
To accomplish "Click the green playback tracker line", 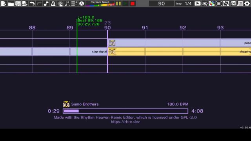I will pyautogui.click(x=77, y=46).
